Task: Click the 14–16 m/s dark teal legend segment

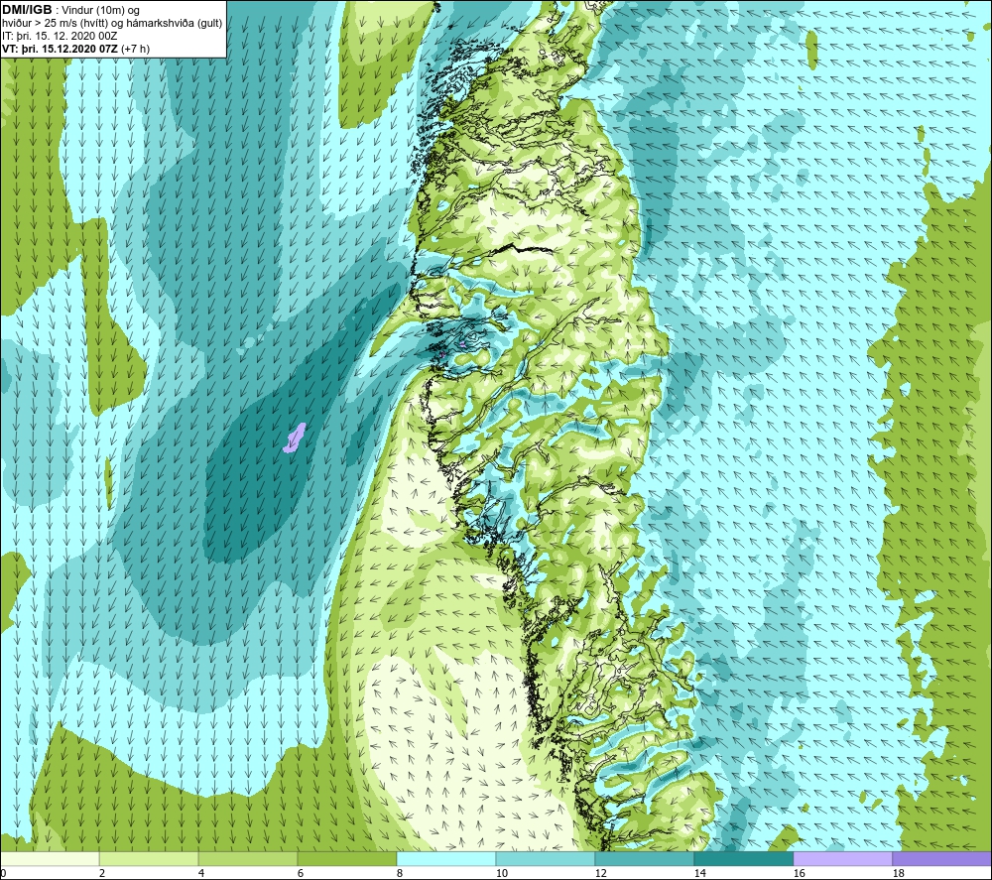Action: tap(743, 859)
